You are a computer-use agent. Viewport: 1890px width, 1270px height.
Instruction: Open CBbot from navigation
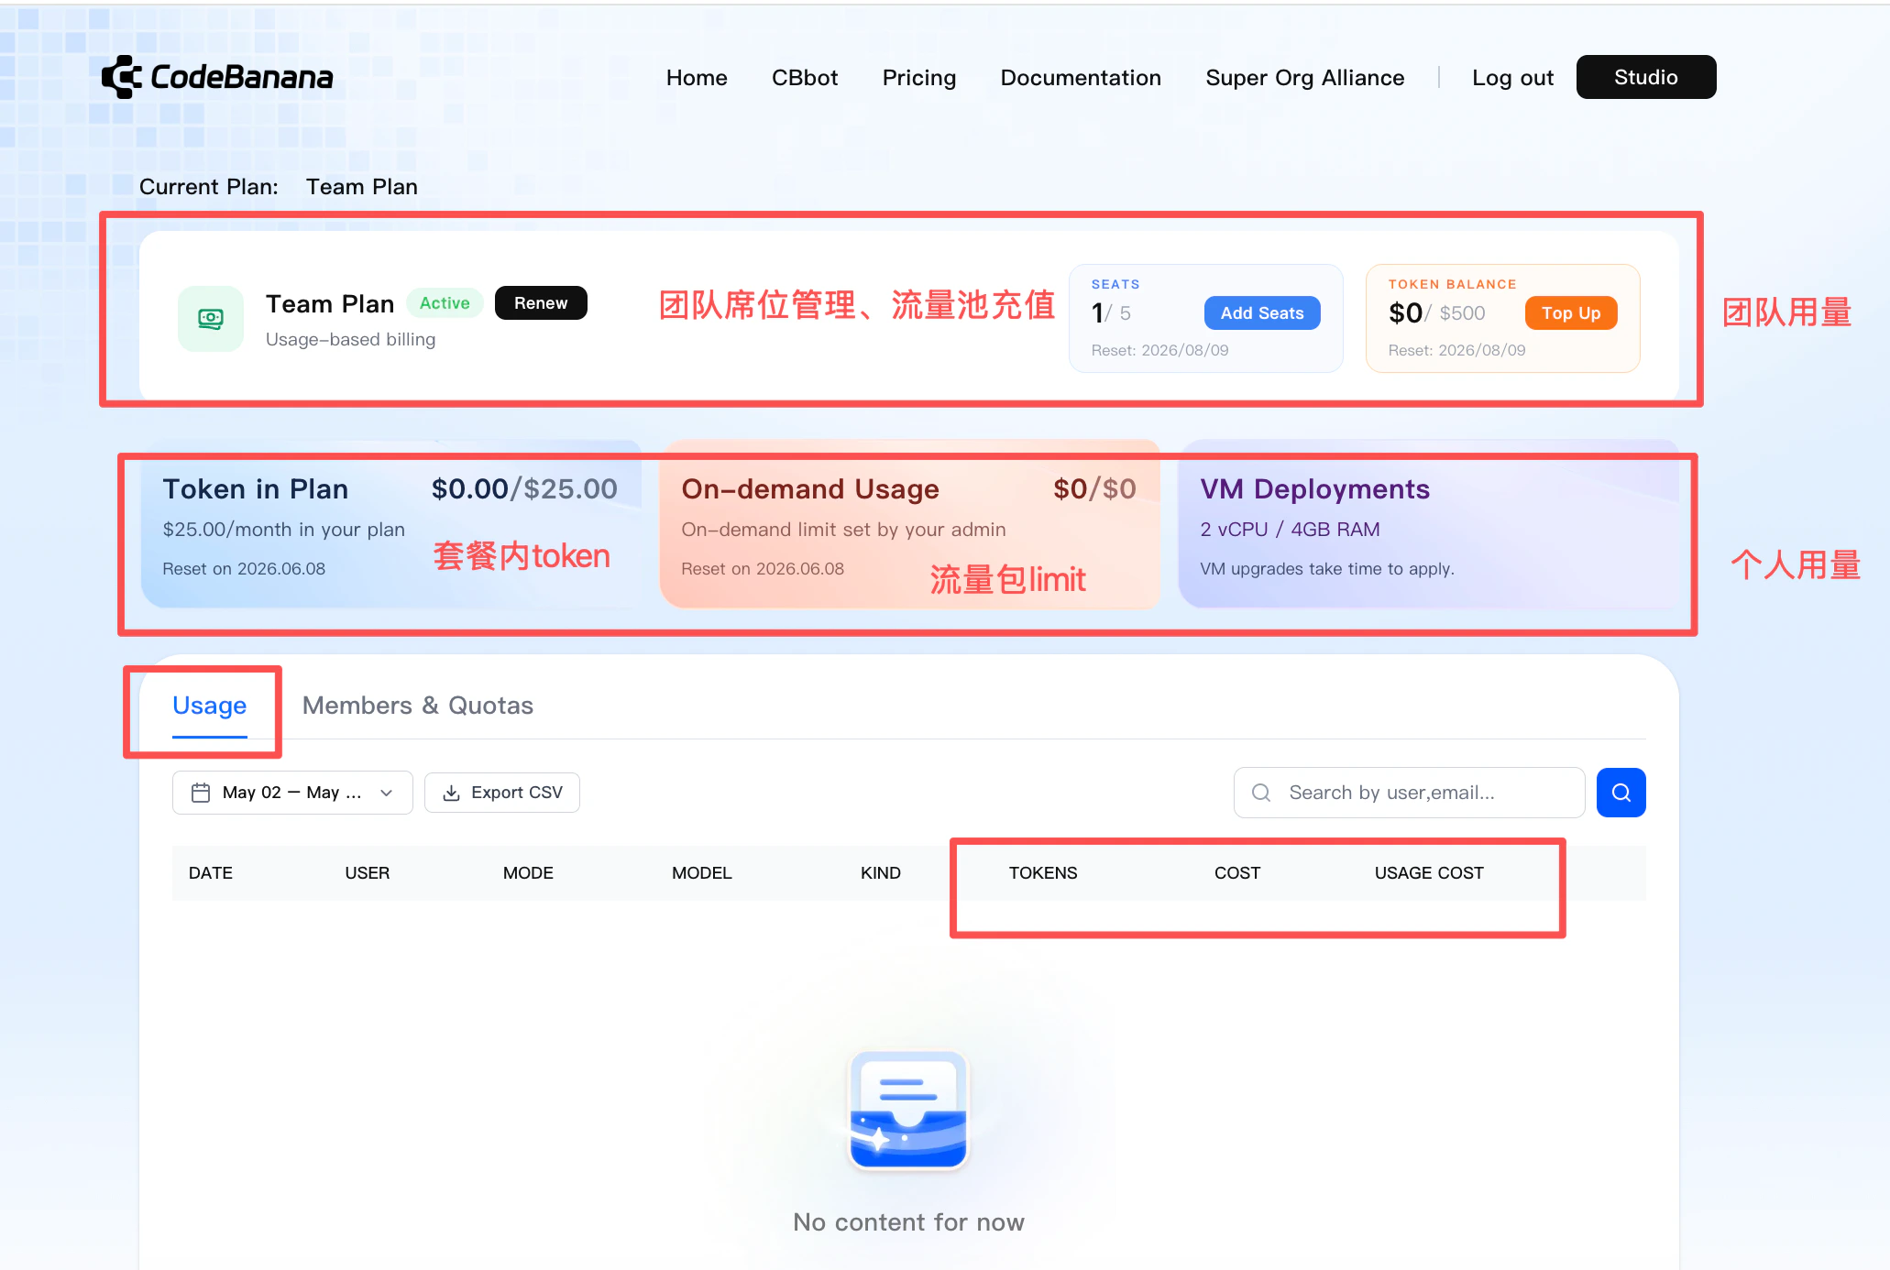805,78
